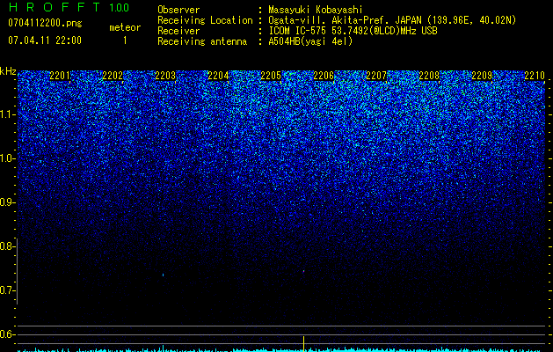Click the HROFFT program title text
This screenshot has width=553, height=352.
pos(55,7)
